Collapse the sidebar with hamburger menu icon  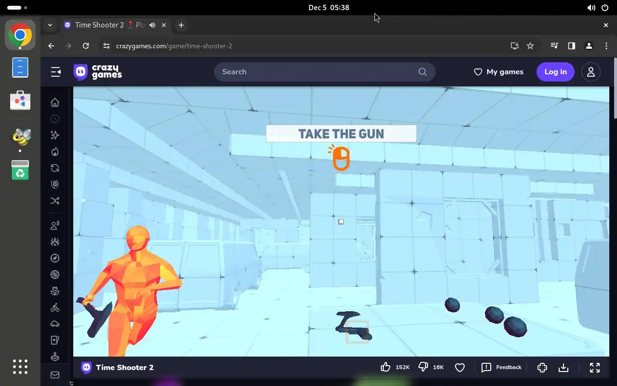click(x=56, y=72)
